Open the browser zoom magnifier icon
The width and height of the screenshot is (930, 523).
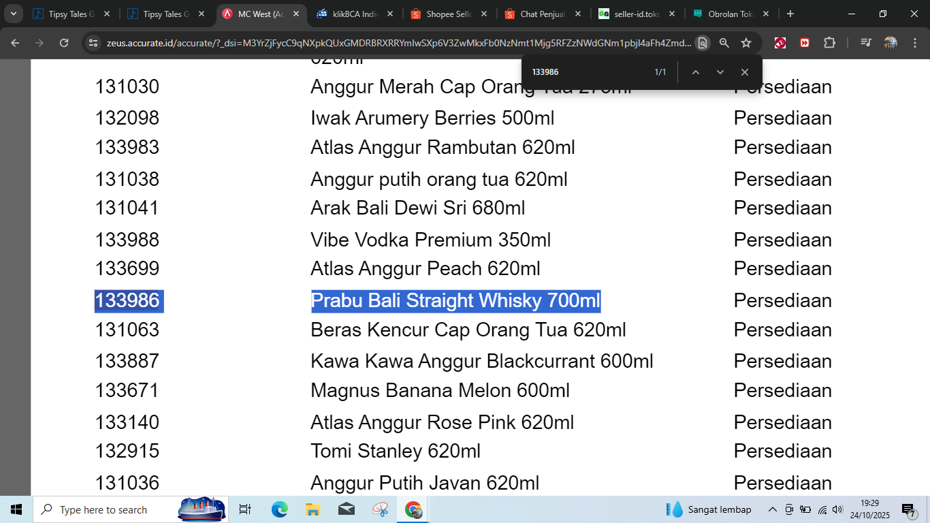point(724,43)
